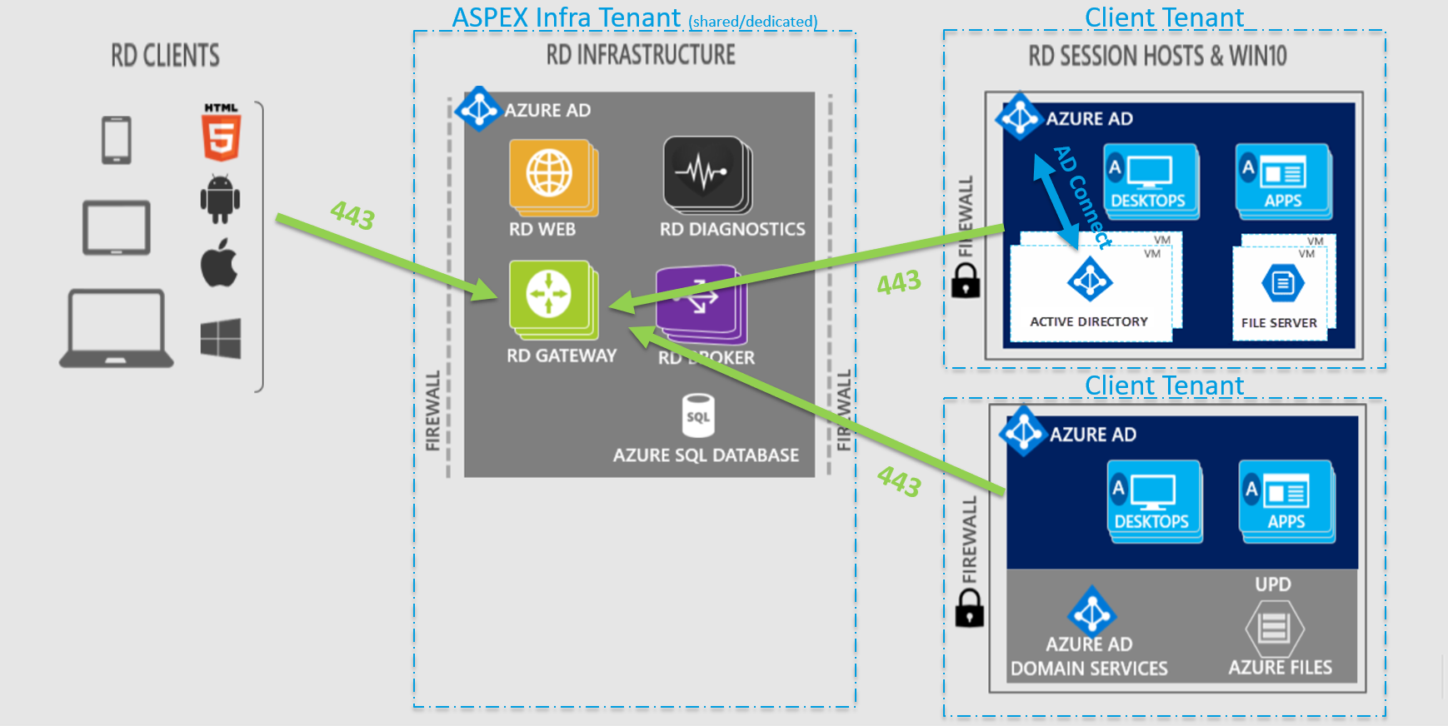Select the Windows client icon
This screenshot has height=726, width=1448.
tap(221, 338)
